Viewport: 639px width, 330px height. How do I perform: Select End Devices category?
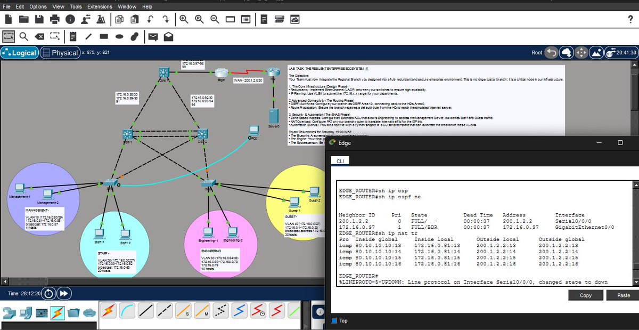(x=24, y=312)
